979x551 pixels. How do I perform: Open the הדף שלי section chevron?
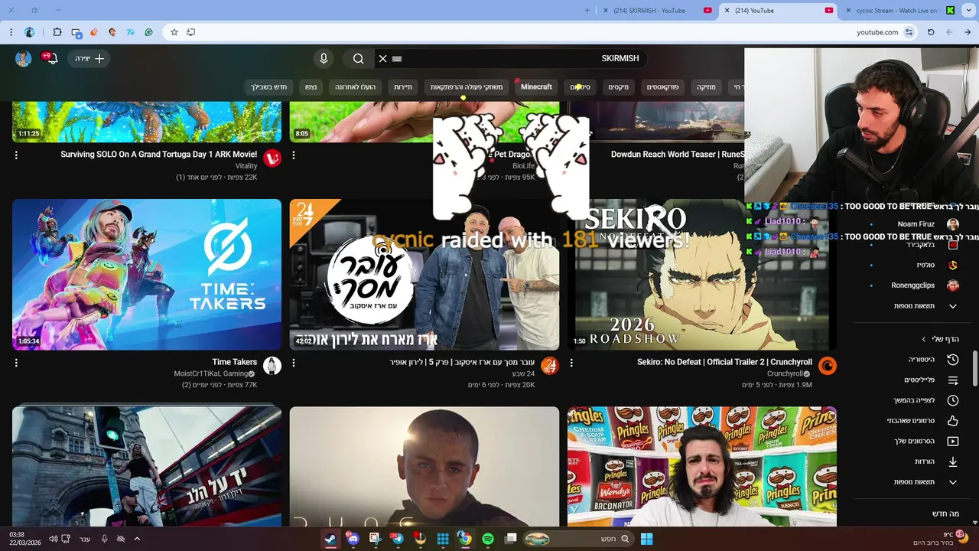click(x=924, y=339)
